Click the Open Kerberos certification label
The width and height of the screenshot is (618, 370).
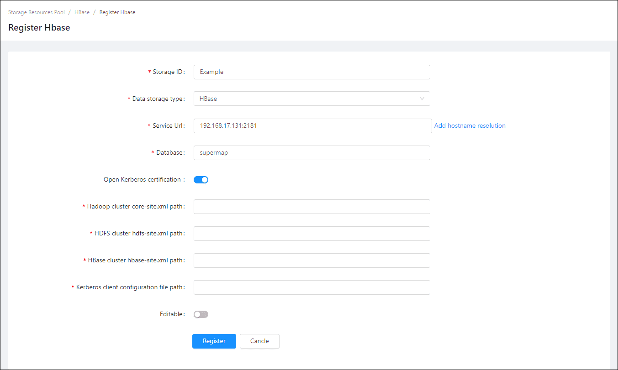(143, 180)
